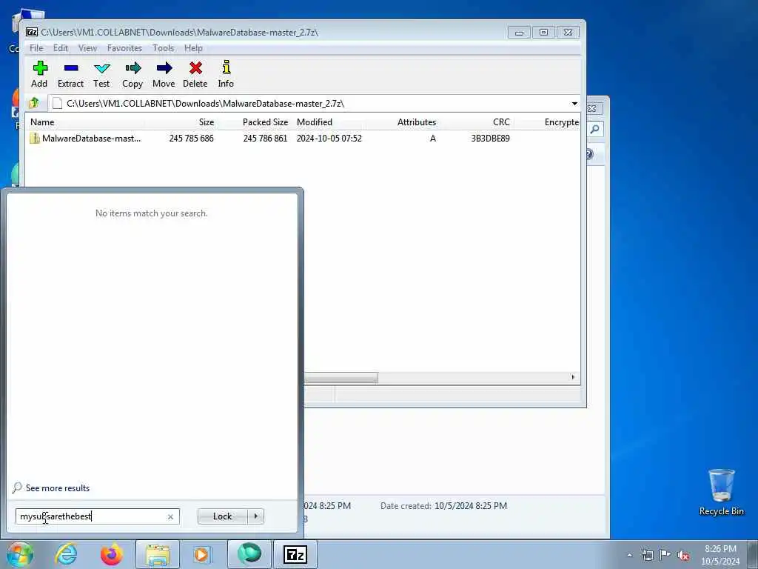
Task: Open Windows Explorer taskbar button
Action: tap(158, 554)
